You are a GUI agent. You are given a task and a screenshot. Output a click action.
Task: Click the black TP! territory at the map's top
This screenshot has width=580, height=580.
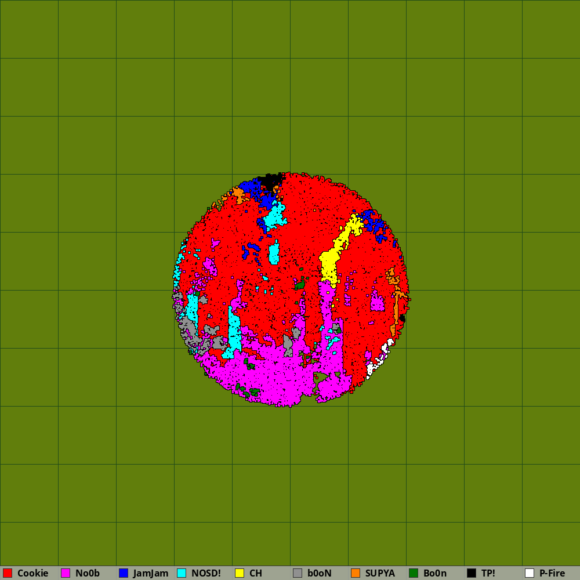click(271, 181)
